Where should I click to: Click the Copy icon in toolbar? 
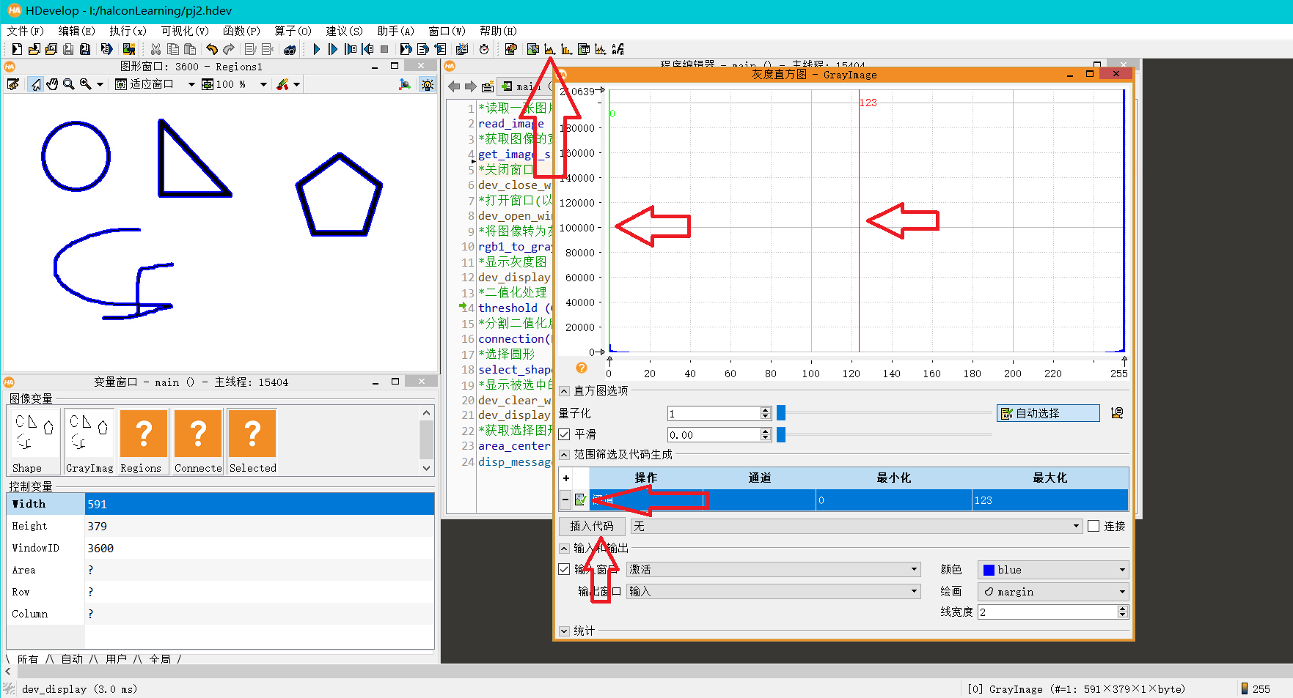tap(173, 49)
